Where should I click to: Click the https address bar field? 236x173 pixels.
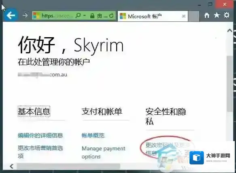pyautogui.click(x=74, y=15)
